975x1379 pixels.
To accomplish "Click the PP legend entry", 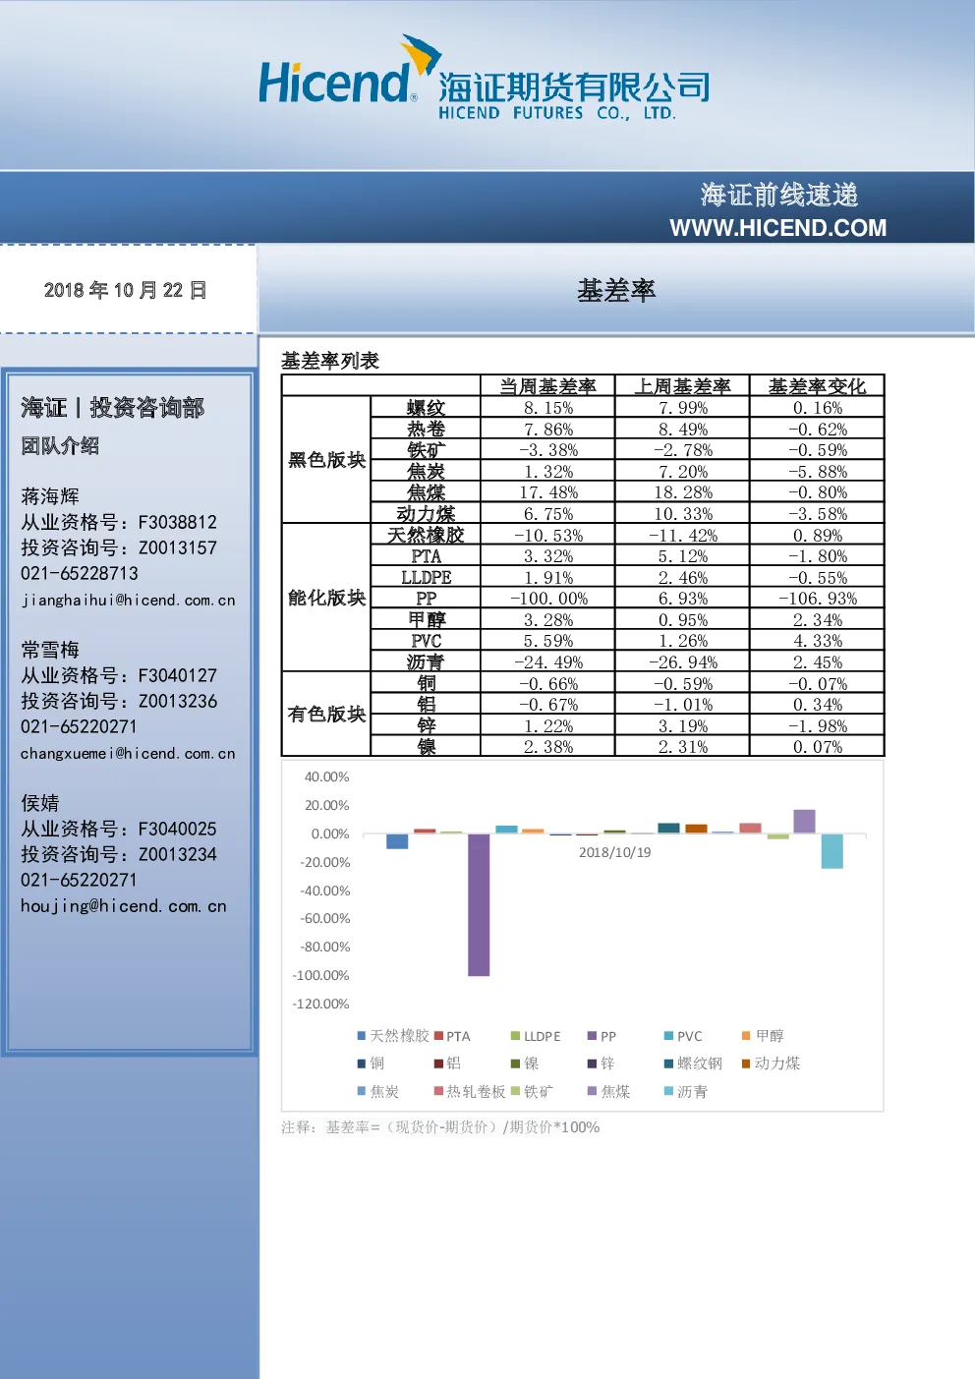I will tap(602, 1036).
